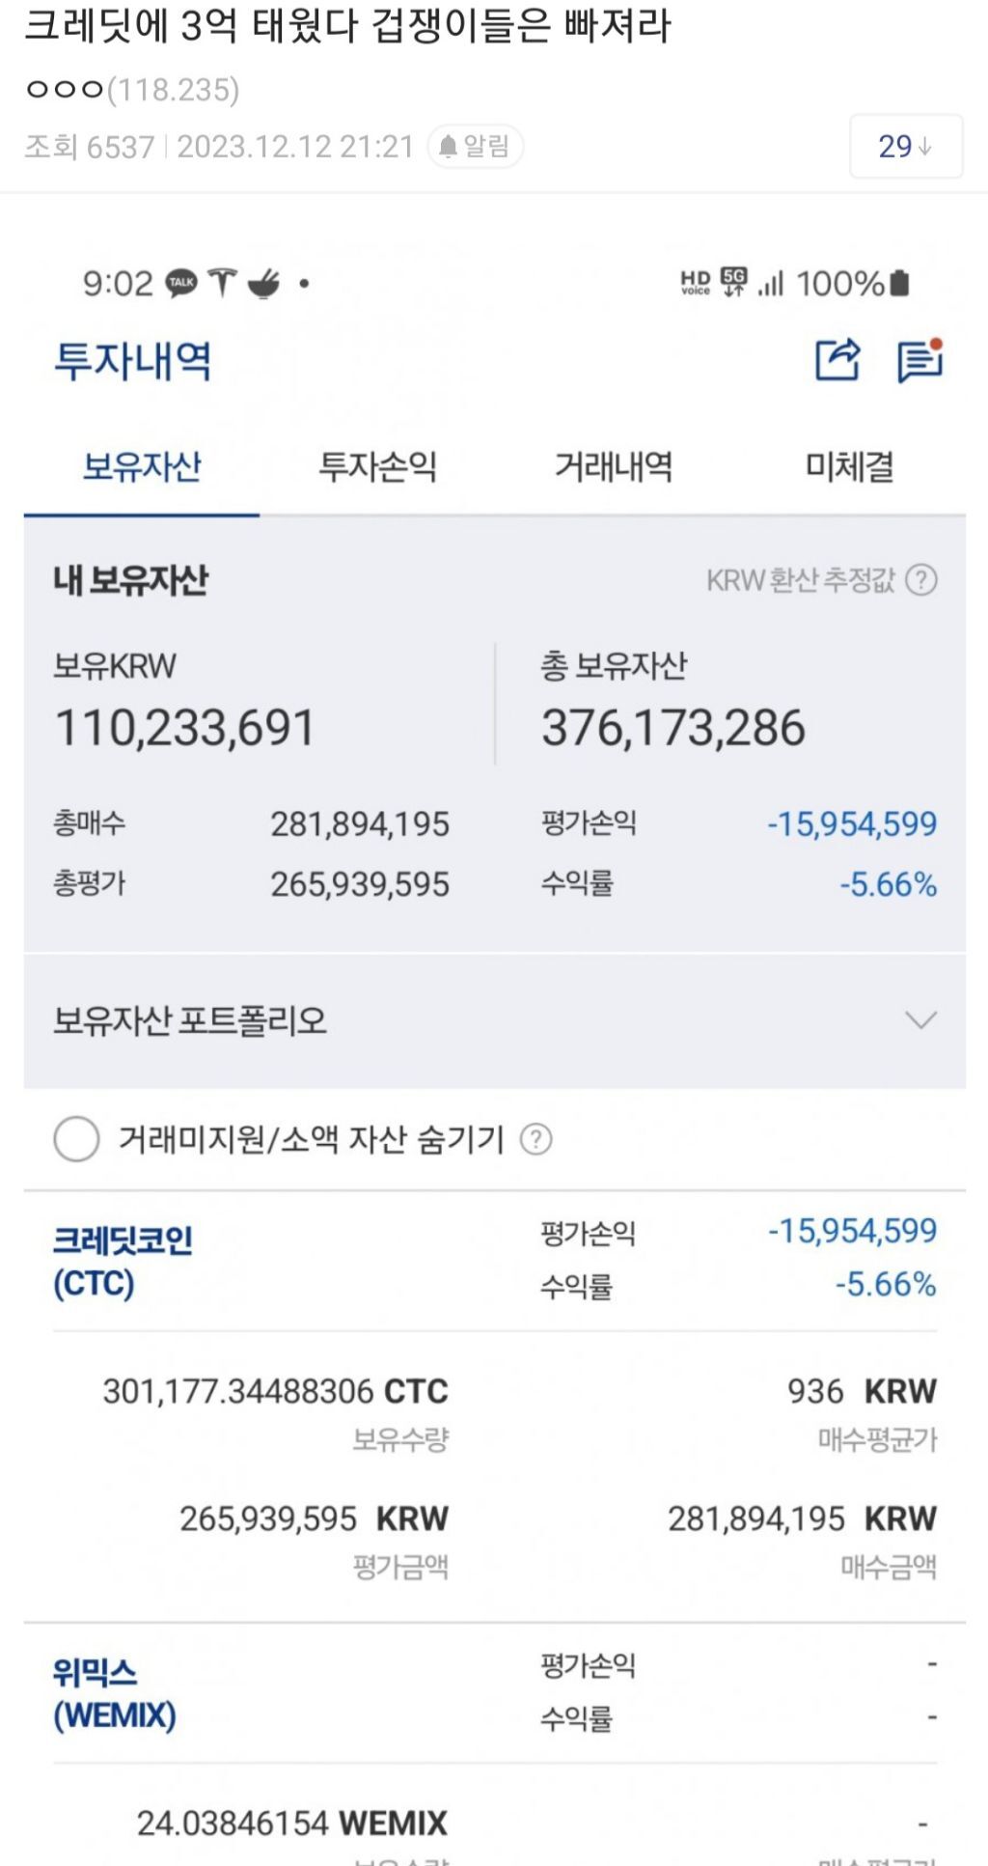This screenshot has width=988, height=1866.
Task: Click the post title 크레딧에 3억 태웠다
Action: 346,26
